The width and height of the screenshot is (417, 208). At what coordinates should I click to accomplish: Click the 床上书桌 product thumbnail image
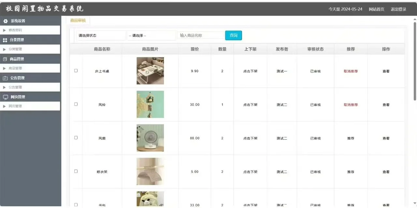[x=150, y=71]
